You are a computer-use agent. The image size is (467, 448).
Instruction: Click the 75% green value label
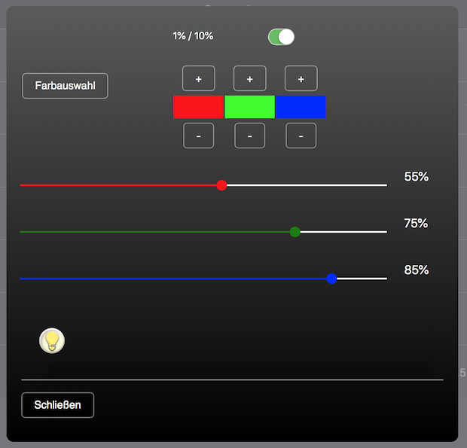(x=416, y=224)
